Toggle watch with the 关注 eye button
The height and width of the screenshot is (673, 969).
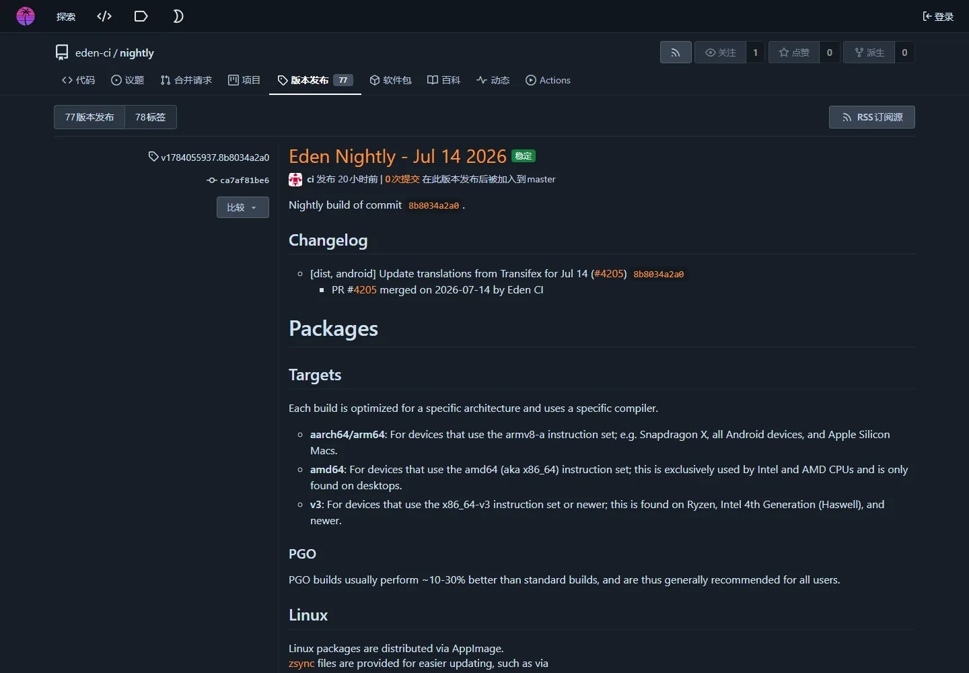[720, 52]
